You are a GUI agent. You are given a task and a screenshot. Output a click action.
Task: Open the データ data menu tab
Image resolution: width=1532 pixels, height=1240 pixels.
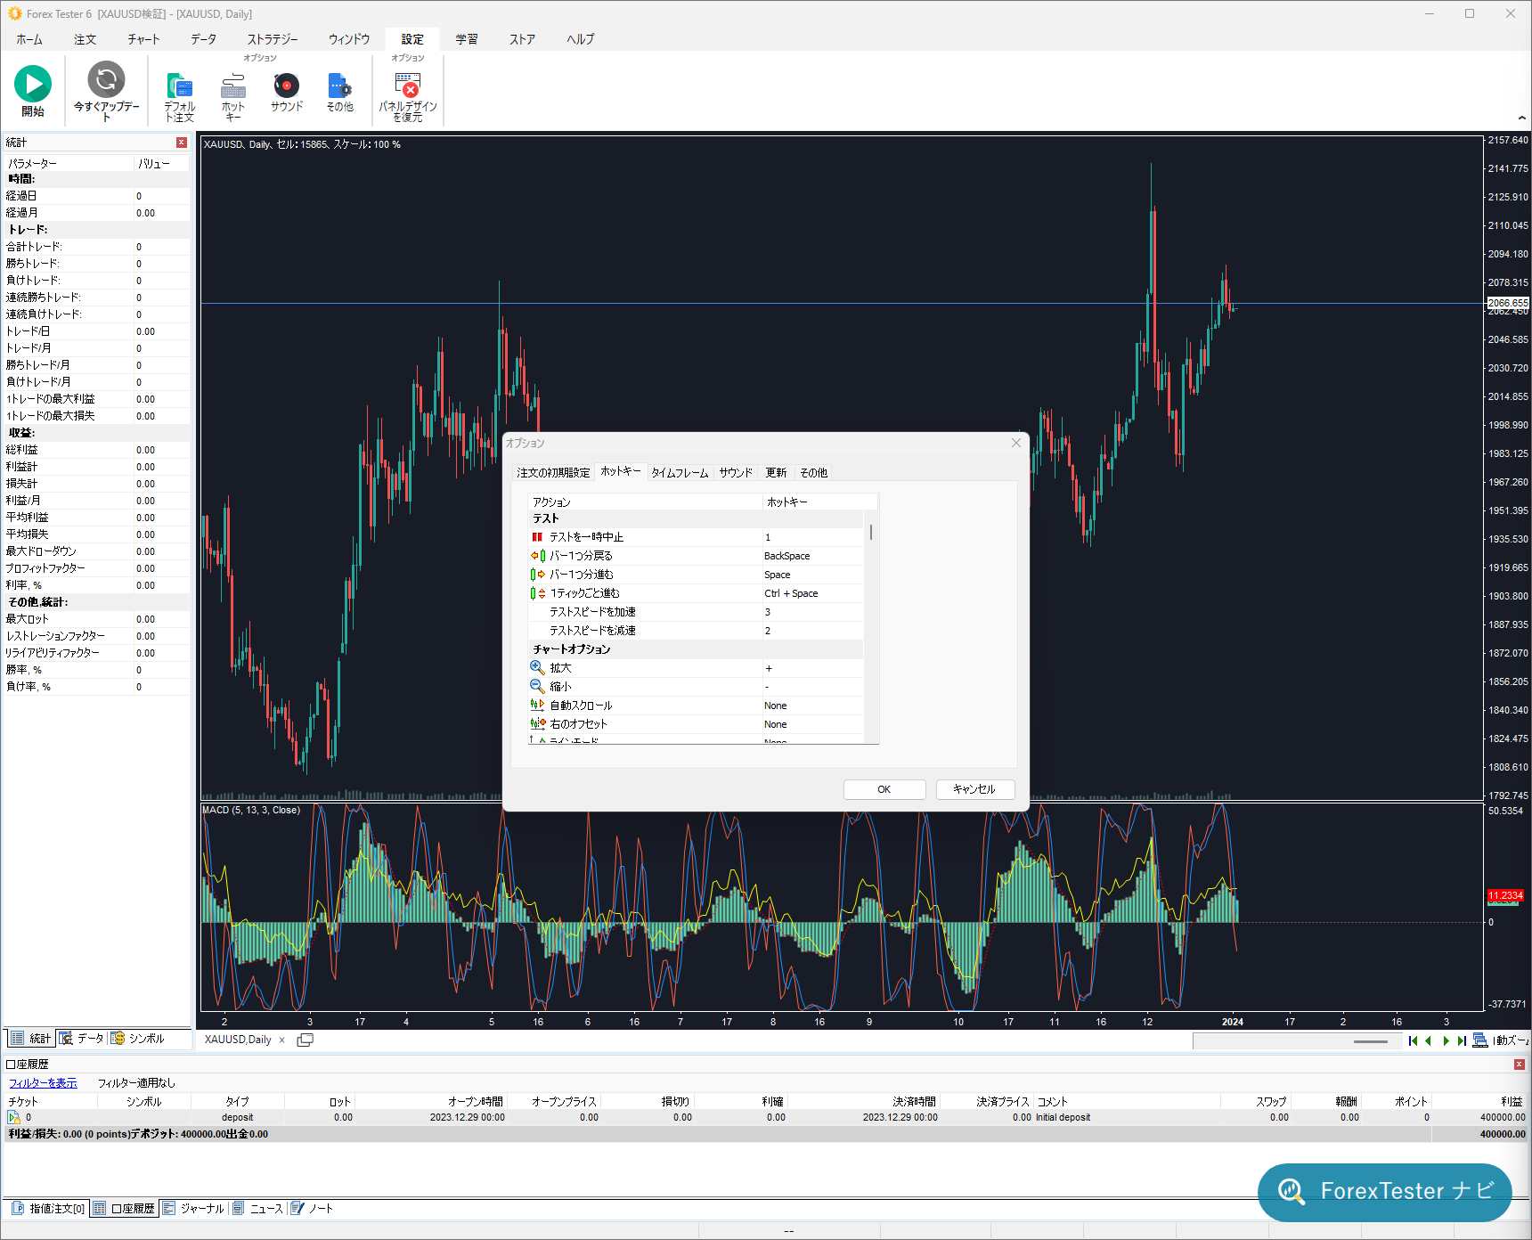coord(203,39)
